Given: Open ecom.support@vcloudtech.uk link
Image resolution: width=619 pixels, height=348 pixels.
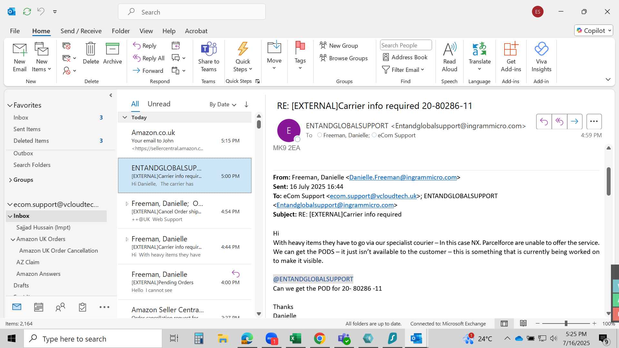Looking at the screenshot, I should click(x=373, y=196).
